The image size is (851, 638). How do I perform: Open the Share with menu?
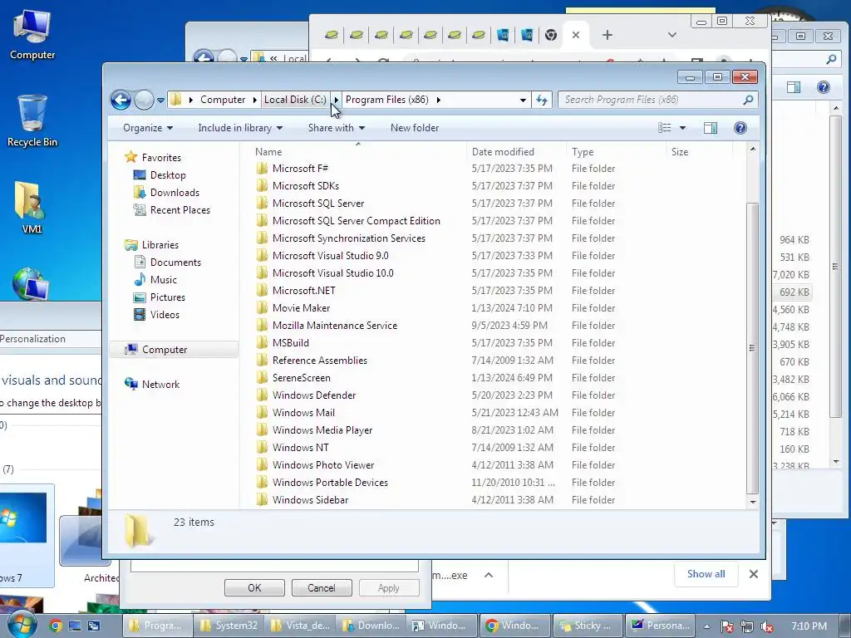click(337, 128)
